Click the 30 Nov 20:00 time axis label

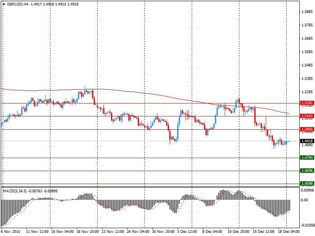[x=163, y=232]
